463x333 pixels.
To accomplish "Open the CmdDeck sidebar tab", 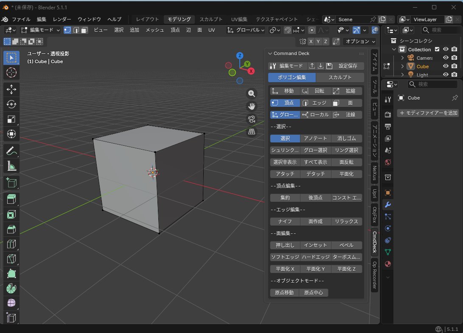I will [x=374, y=242].
